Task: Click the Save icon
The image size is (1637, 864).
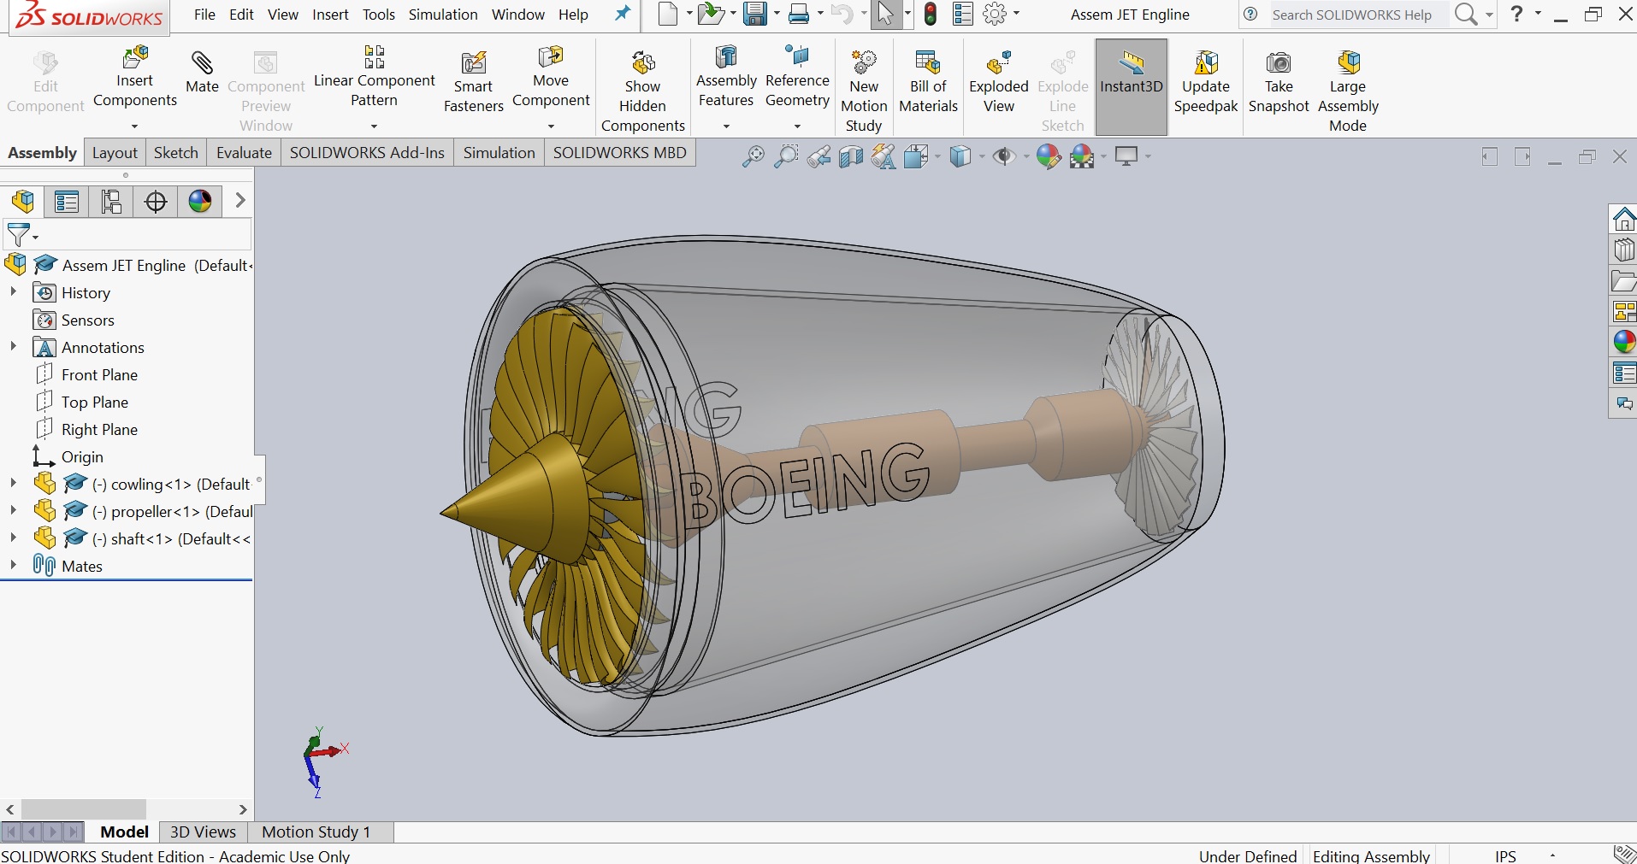Action: point(754,14)
